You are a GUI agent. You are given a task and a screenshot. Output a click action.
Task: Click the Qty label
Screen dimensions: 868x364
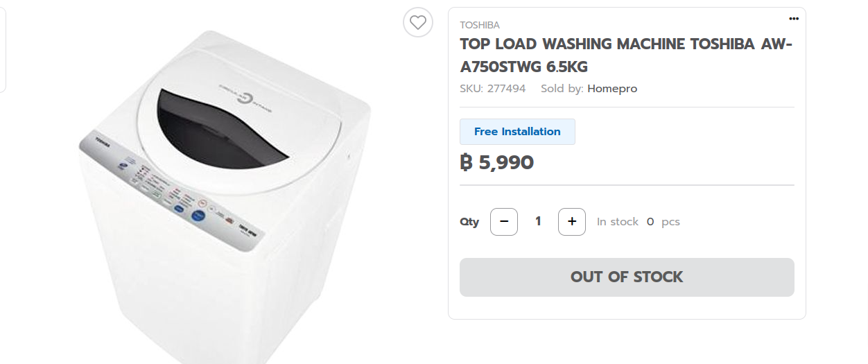pos(469,222)
